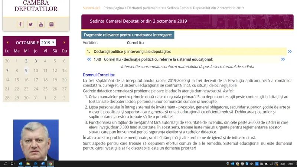Open the Facebook social icon
The width and height of the screenshot is (297, 167).
pyautogui.click(x=20, y=24)
